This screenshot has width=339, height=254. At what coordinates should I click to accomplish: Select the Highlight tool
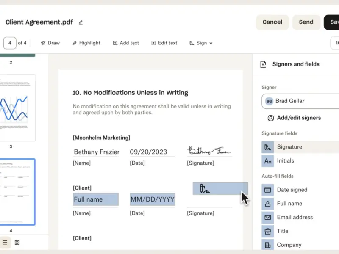click(86, 43)
